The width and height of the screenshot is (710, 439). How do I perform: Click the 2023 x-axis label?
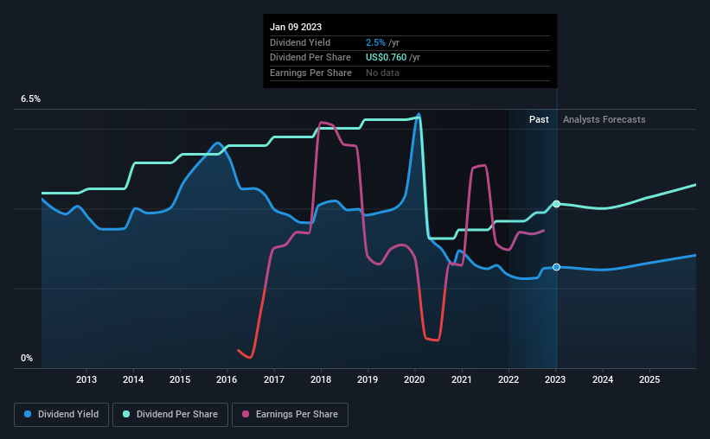pyautogui.click(x=554, y=379)
